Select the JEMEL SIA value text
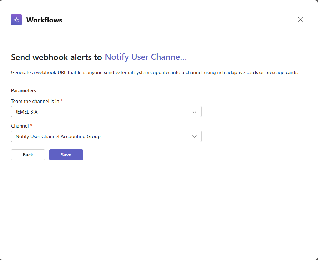Screen dimensions: 318x260 27,112
